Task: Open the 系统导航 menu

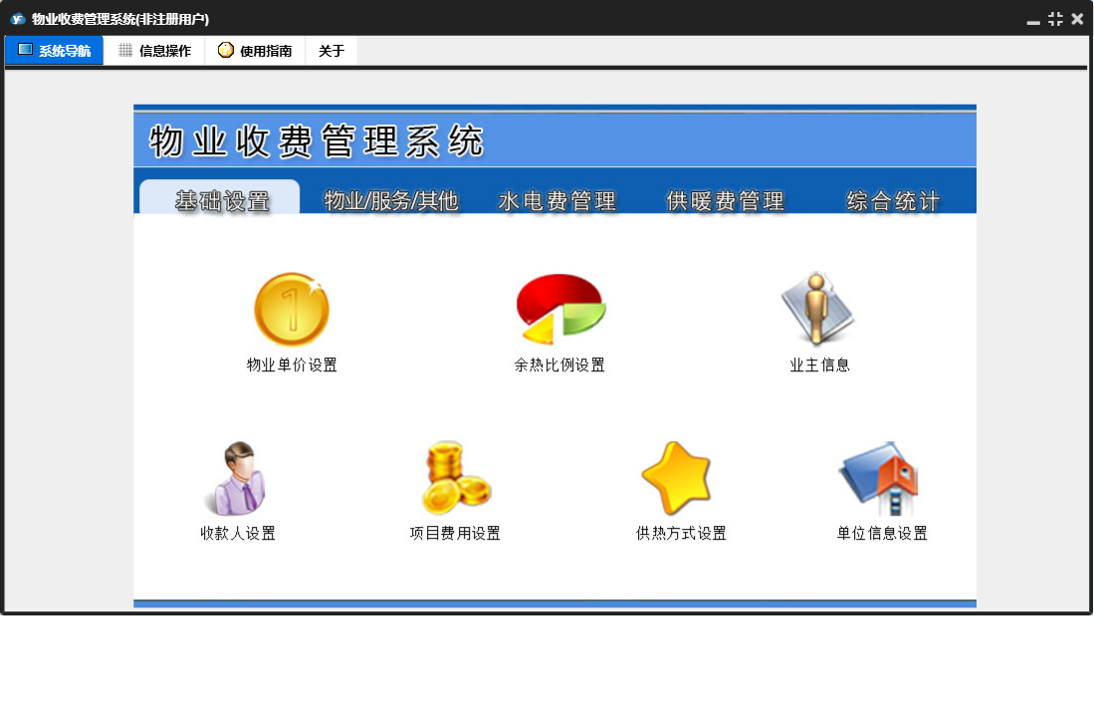Action: pos(55,50)
